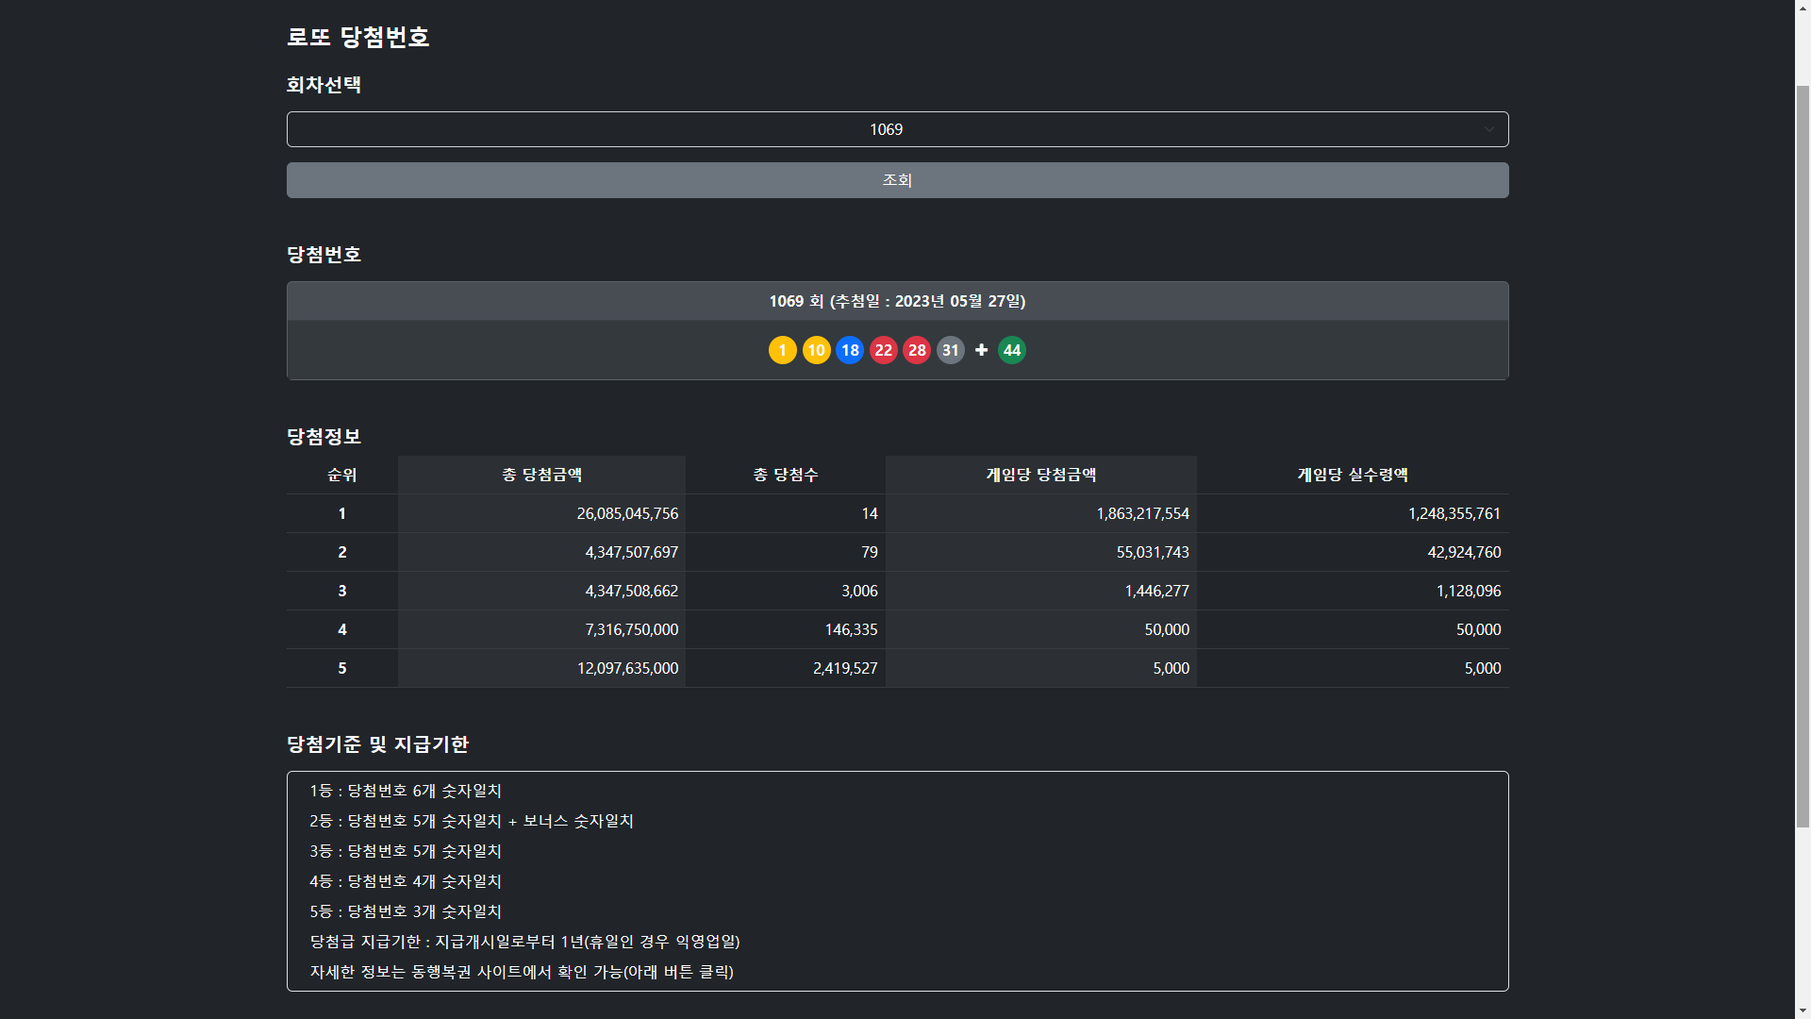Screen dimensions: 1811x1019
Task: Click the red number 28 ball
Action: coord(917,350)
